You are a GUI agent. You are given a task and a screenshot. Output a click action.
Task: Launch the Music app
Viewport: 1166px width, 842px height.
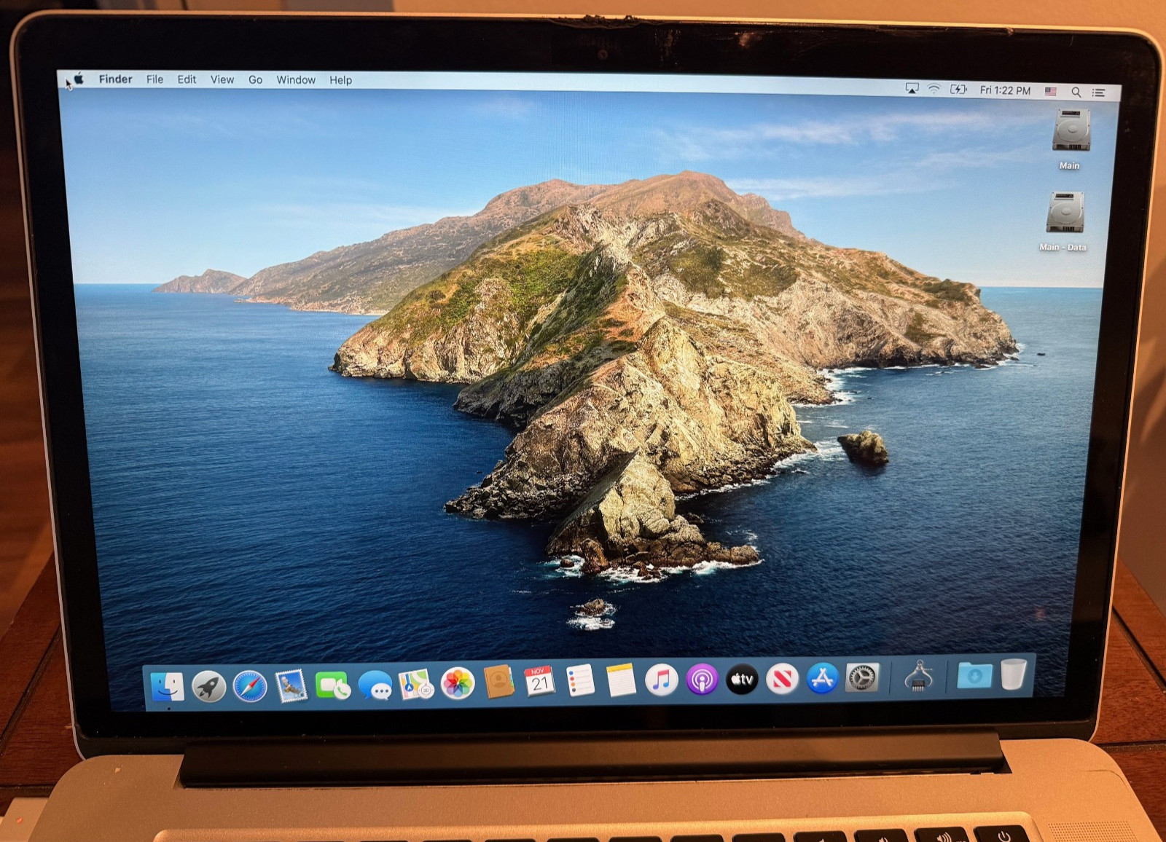(661, 680)
